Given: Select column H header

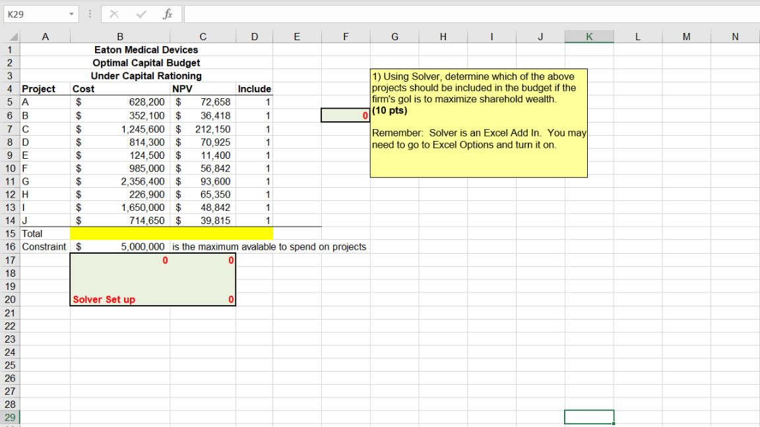Looking at the screenshot, I should (x=443, y=37).
